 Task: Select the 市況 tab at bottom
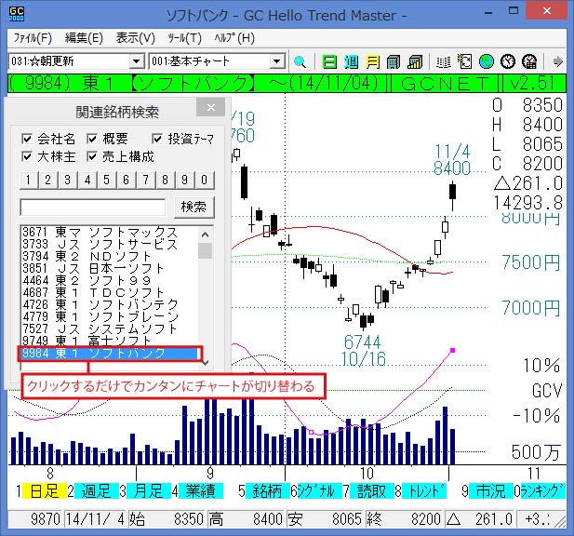tap(491, 491)
